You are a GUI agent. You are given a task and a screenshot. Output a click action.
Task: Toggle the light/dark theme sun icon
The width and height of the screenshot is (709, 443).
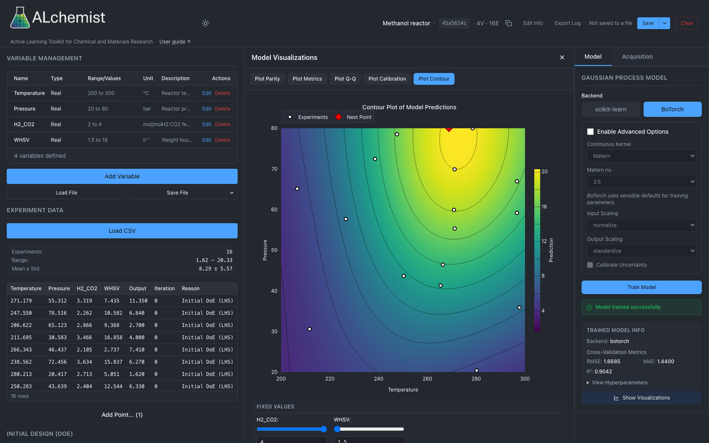point(206,23)
